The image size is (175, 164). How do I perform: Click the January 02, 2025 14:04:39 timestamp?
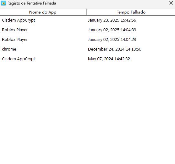[x=112, y=30]
